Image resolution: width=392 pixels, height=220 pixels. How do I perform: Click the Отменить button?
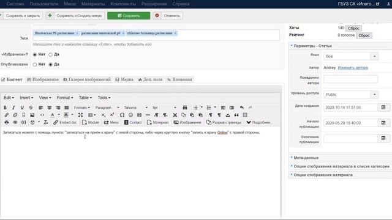168,16
